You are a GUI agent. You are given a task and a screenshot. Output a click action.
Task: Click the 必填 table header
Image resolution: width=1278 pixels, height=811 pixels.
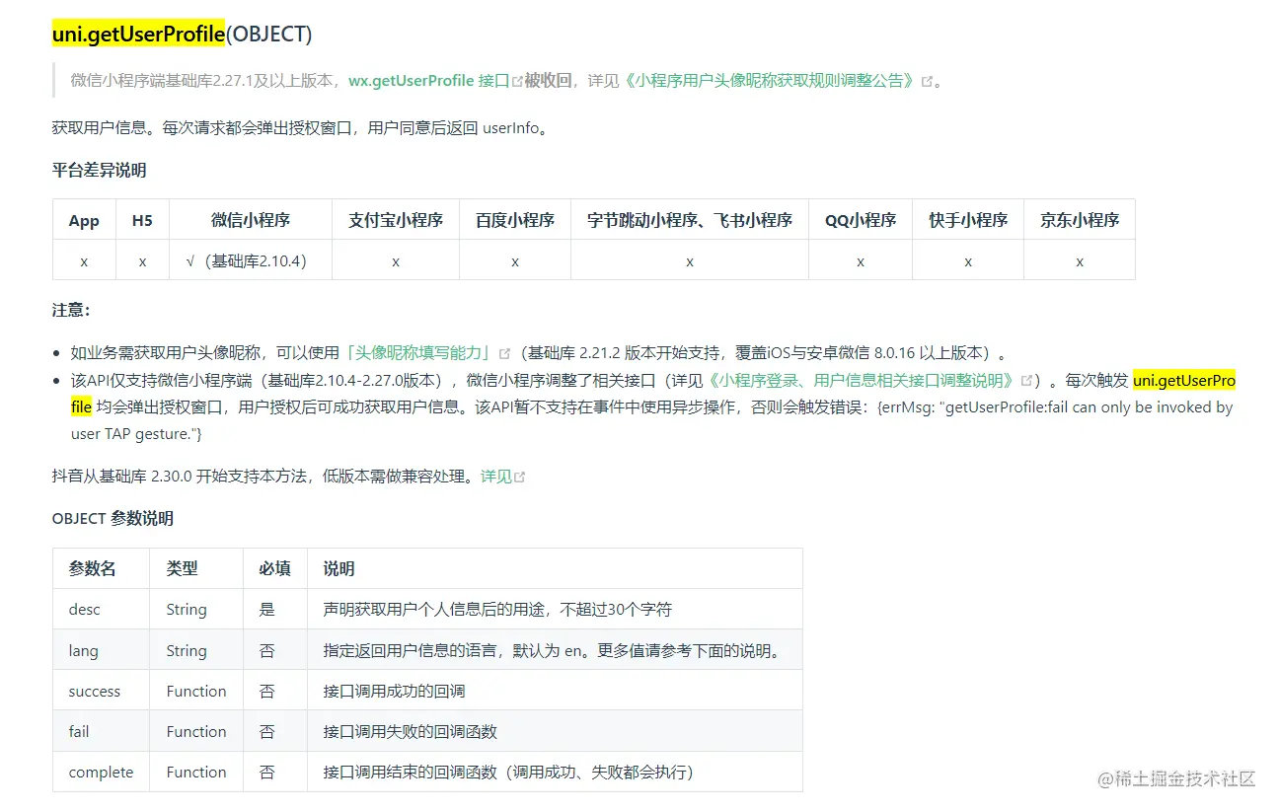[x=275, y=568]
